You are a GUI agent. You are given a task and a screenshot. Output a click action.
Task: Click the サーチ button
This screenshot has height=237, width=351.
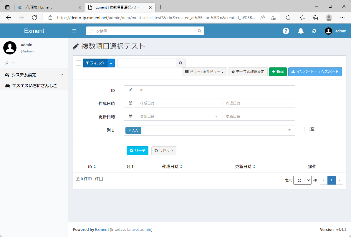tap(138, 151)
